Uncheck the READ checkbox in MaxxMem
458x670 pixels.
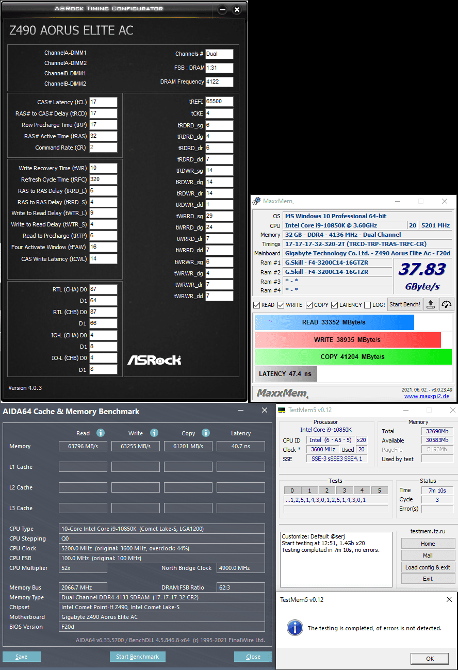tap(257, 305)
